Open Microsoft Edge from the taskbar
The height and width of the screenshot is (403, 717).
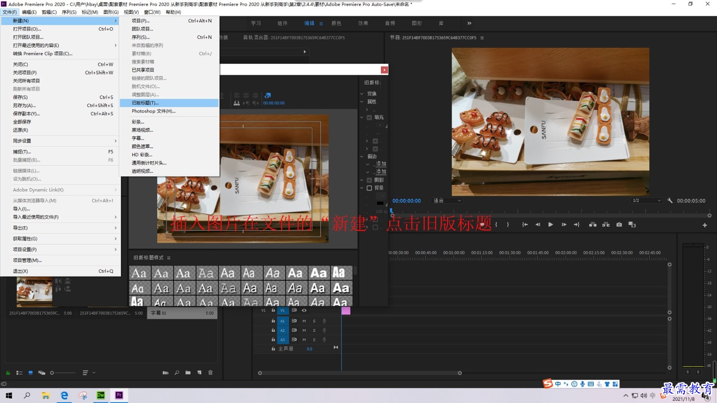click(x=64, y=395)
